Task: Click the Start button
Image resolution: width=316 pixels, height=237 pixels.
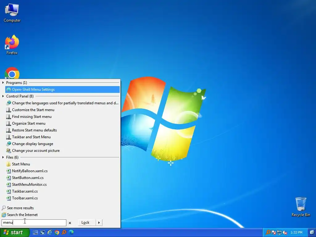Action: [x=15, y=233]
